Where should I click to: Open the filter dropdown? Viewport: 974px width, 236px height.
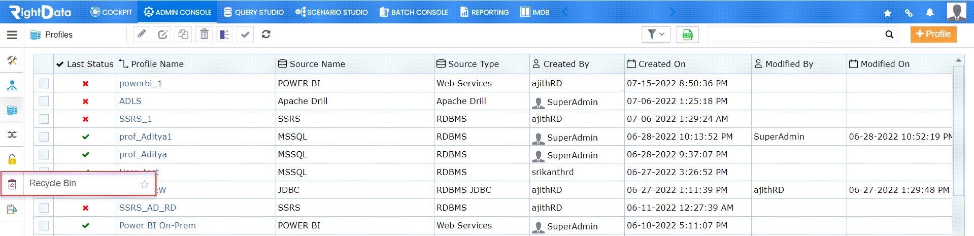pos(656,35)
